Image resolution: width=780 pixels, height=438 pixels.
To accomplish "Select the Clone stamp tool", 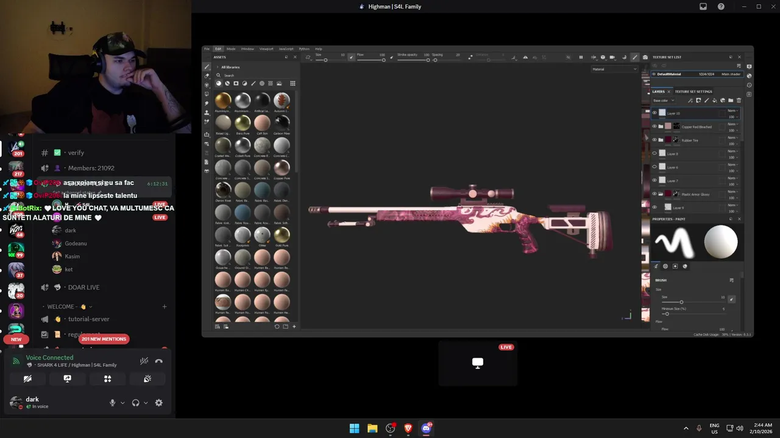I will click(207, 113).
